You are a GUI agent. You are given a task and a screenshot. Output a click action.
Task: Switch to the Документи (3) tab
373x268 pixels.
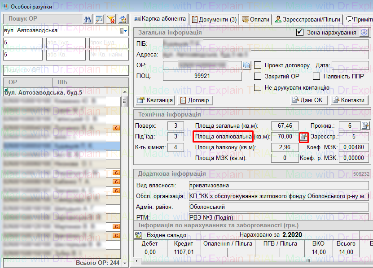[x=214, y=19]
